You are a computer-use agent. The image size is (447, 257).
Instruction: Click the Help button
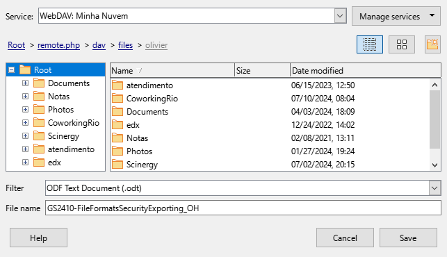pyautogui.click(x=38, y=238)
